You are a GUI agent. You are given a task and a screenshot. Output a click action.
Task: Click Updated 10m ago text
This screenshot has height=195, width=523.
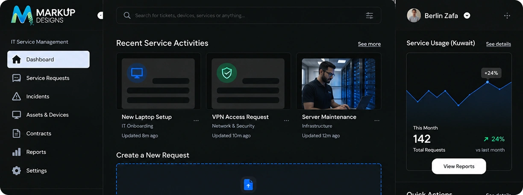pos(231,136)
